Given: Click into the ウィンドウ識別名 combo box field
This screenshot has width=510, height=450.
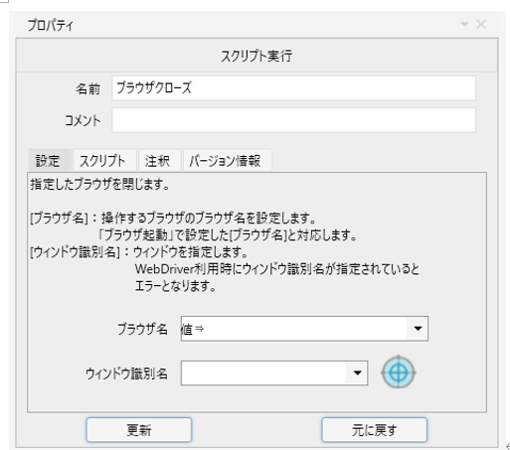Looking at the screenshot, I should (263, 373).
